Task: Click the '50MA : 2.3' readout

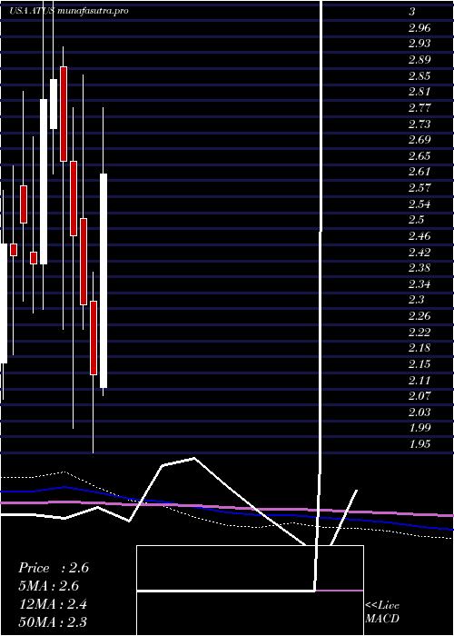Action: click(x=53, y=621)
